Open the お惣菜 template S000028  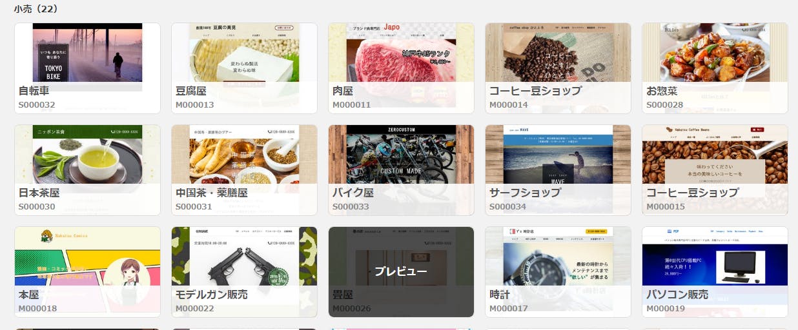tap(715, 68)
